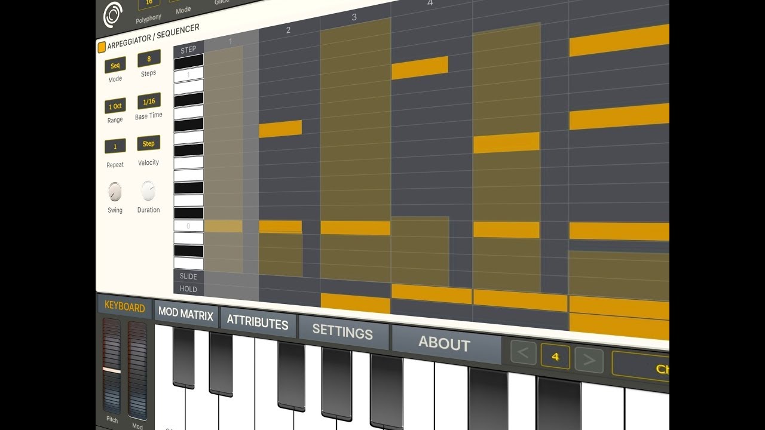This screenshot has height=430, width=765.
Task: Click the SLIDE row label
Action: point(188,276)
